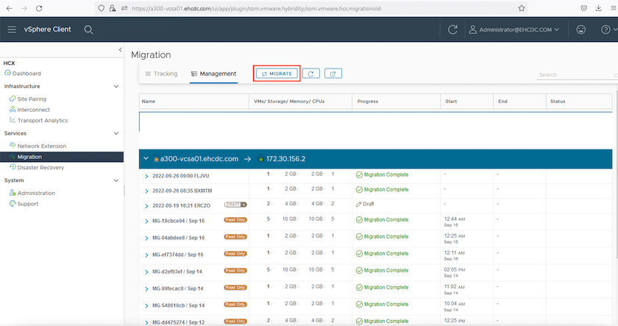
Task: Open the vSphere Client hamburger menu
Action: (x=12, y=29)
